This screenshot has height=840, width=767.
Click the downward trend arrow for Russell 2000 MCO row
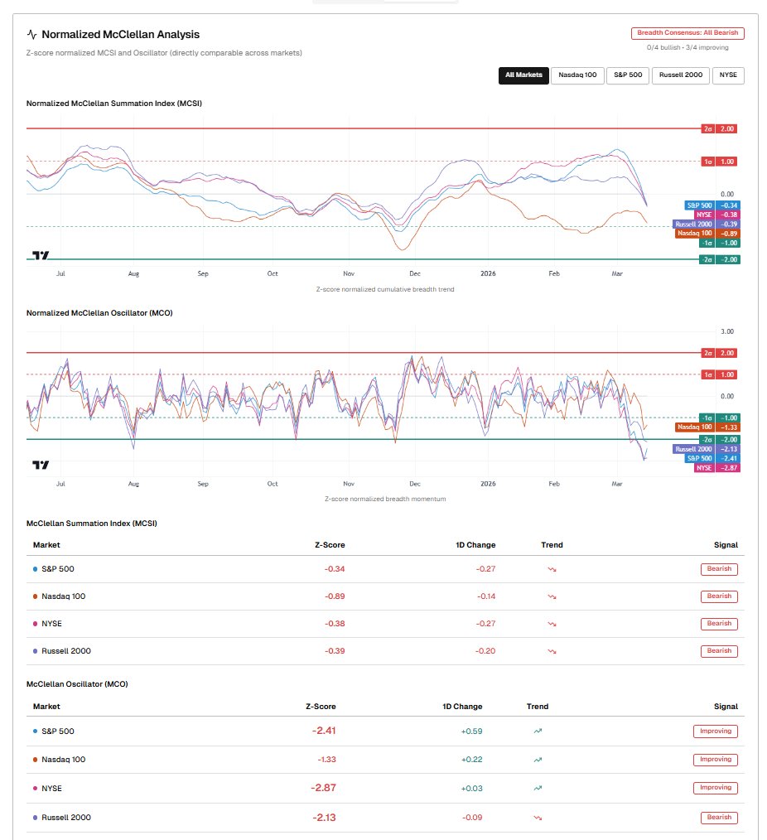pyautogui.click(x=538, y=818)
